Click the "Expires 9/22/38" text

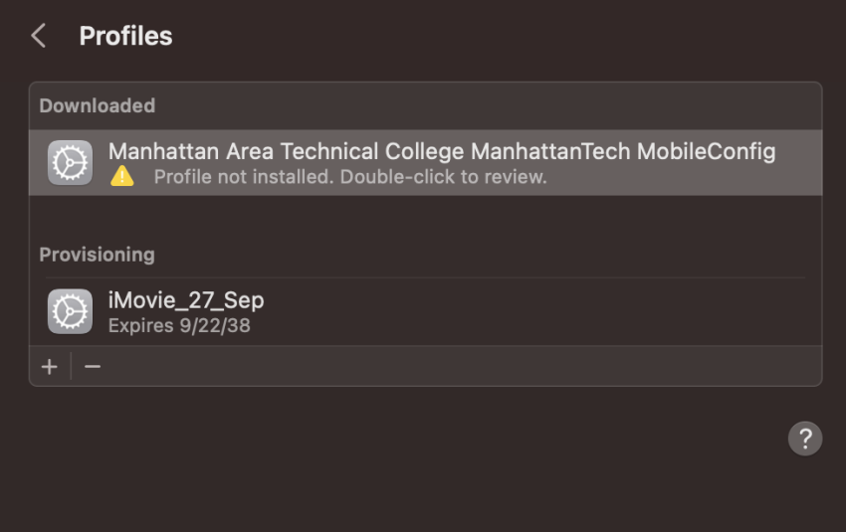point(179,325)
